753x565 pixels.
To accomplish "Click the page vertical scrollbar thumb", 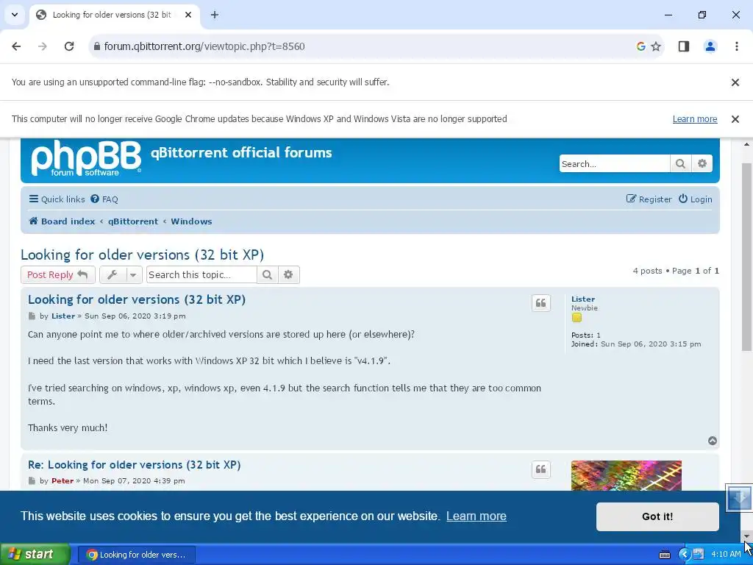I will (x=746, y=257).
